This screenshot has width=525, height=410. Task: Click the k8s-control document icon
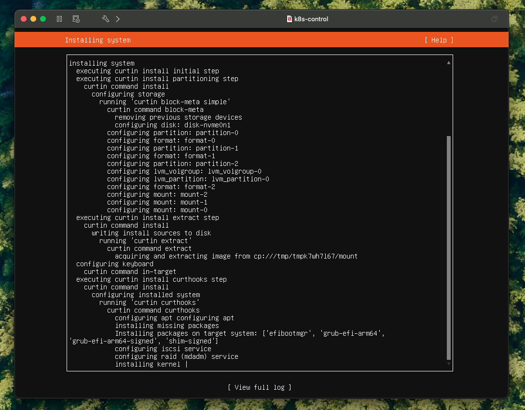(289, 19)
